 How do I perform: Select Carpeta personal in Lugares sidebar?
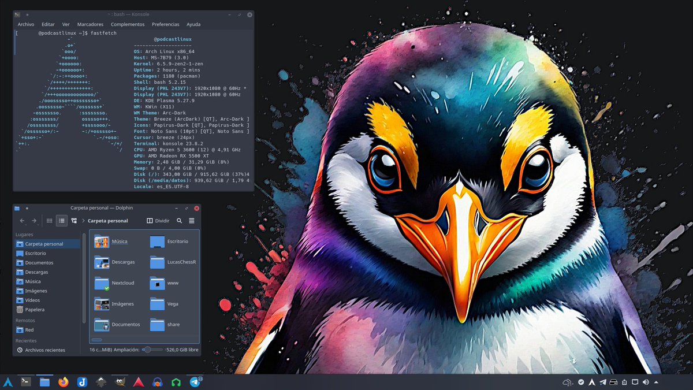coord(48,244)
